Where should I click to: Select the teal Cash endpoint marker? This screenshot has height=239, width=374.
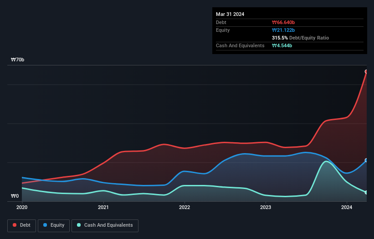click(x=366, y=192)
